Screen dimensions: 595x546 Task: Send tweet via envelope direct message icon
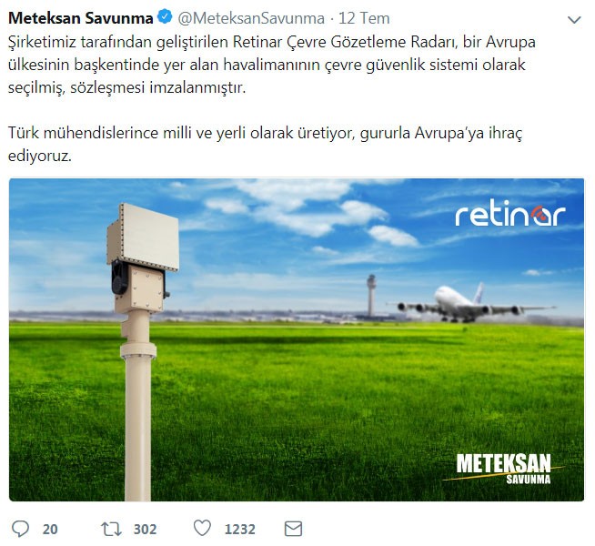tap(293, 529)
